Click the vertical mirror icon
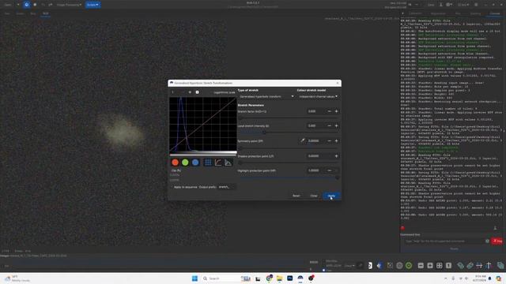Viewport: 506px width, 284px height. (489, 266)
